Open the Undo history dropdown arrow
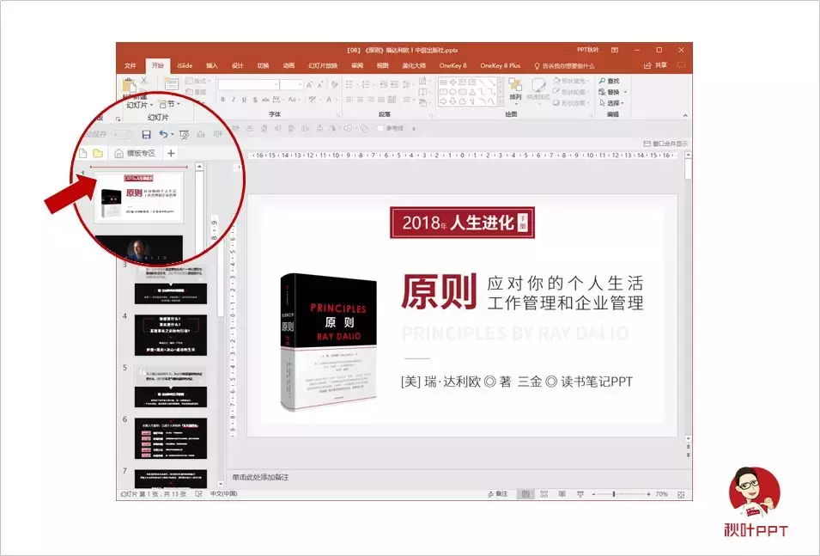The image size is (820, 556). coord(173,135)
